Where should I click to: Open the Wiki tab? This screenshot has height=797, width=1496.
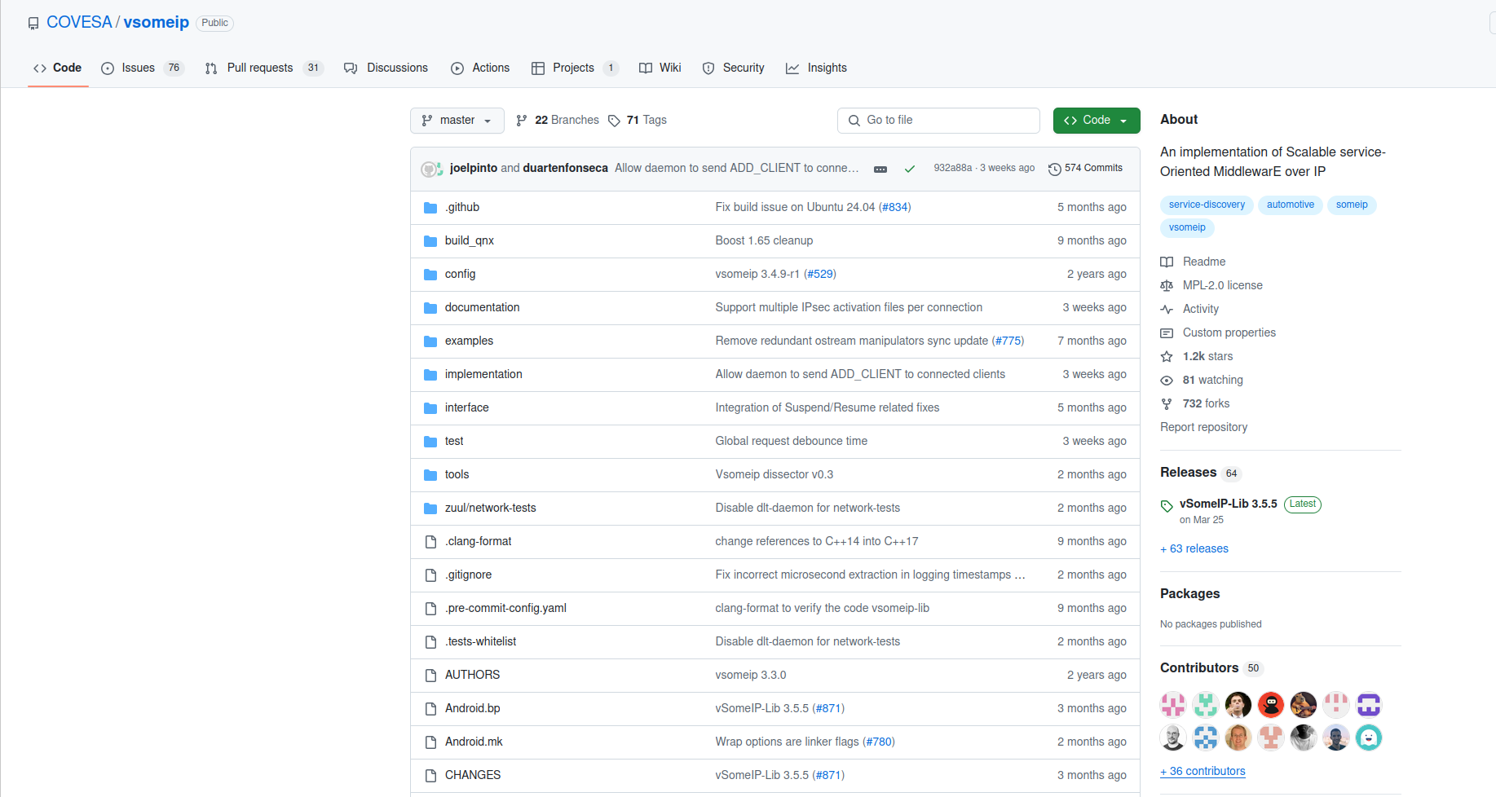660,68
